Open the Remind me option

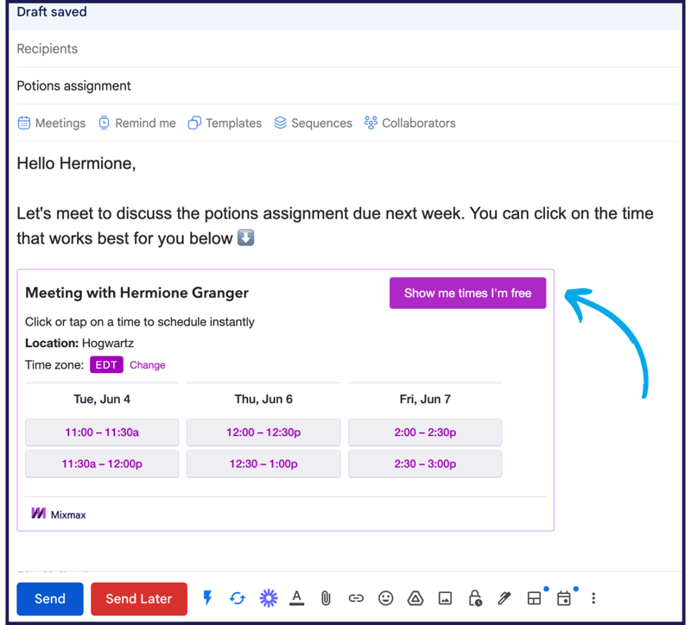click(137, 123)
